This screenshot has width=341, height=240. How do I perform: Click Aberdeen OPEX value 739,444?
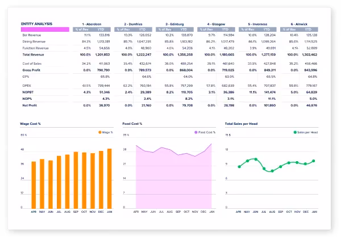click(104, 86)
